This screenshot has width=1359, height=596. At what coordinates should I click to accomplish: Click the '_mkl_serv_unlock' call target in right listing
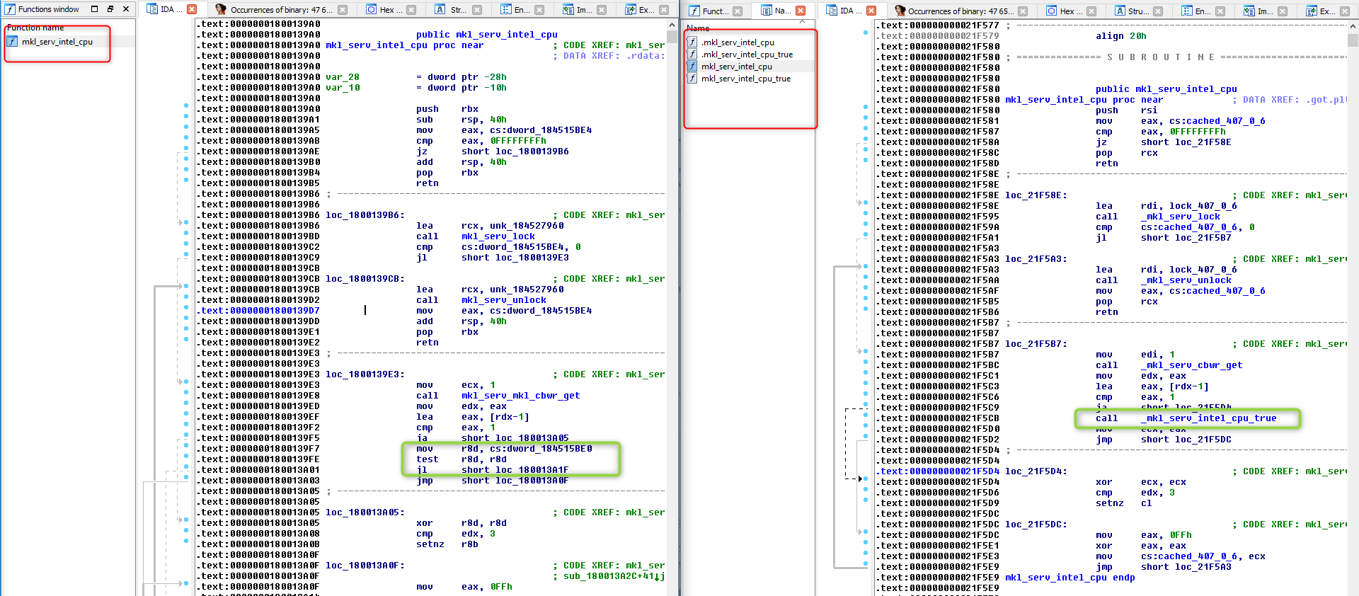coord(1186,280)
